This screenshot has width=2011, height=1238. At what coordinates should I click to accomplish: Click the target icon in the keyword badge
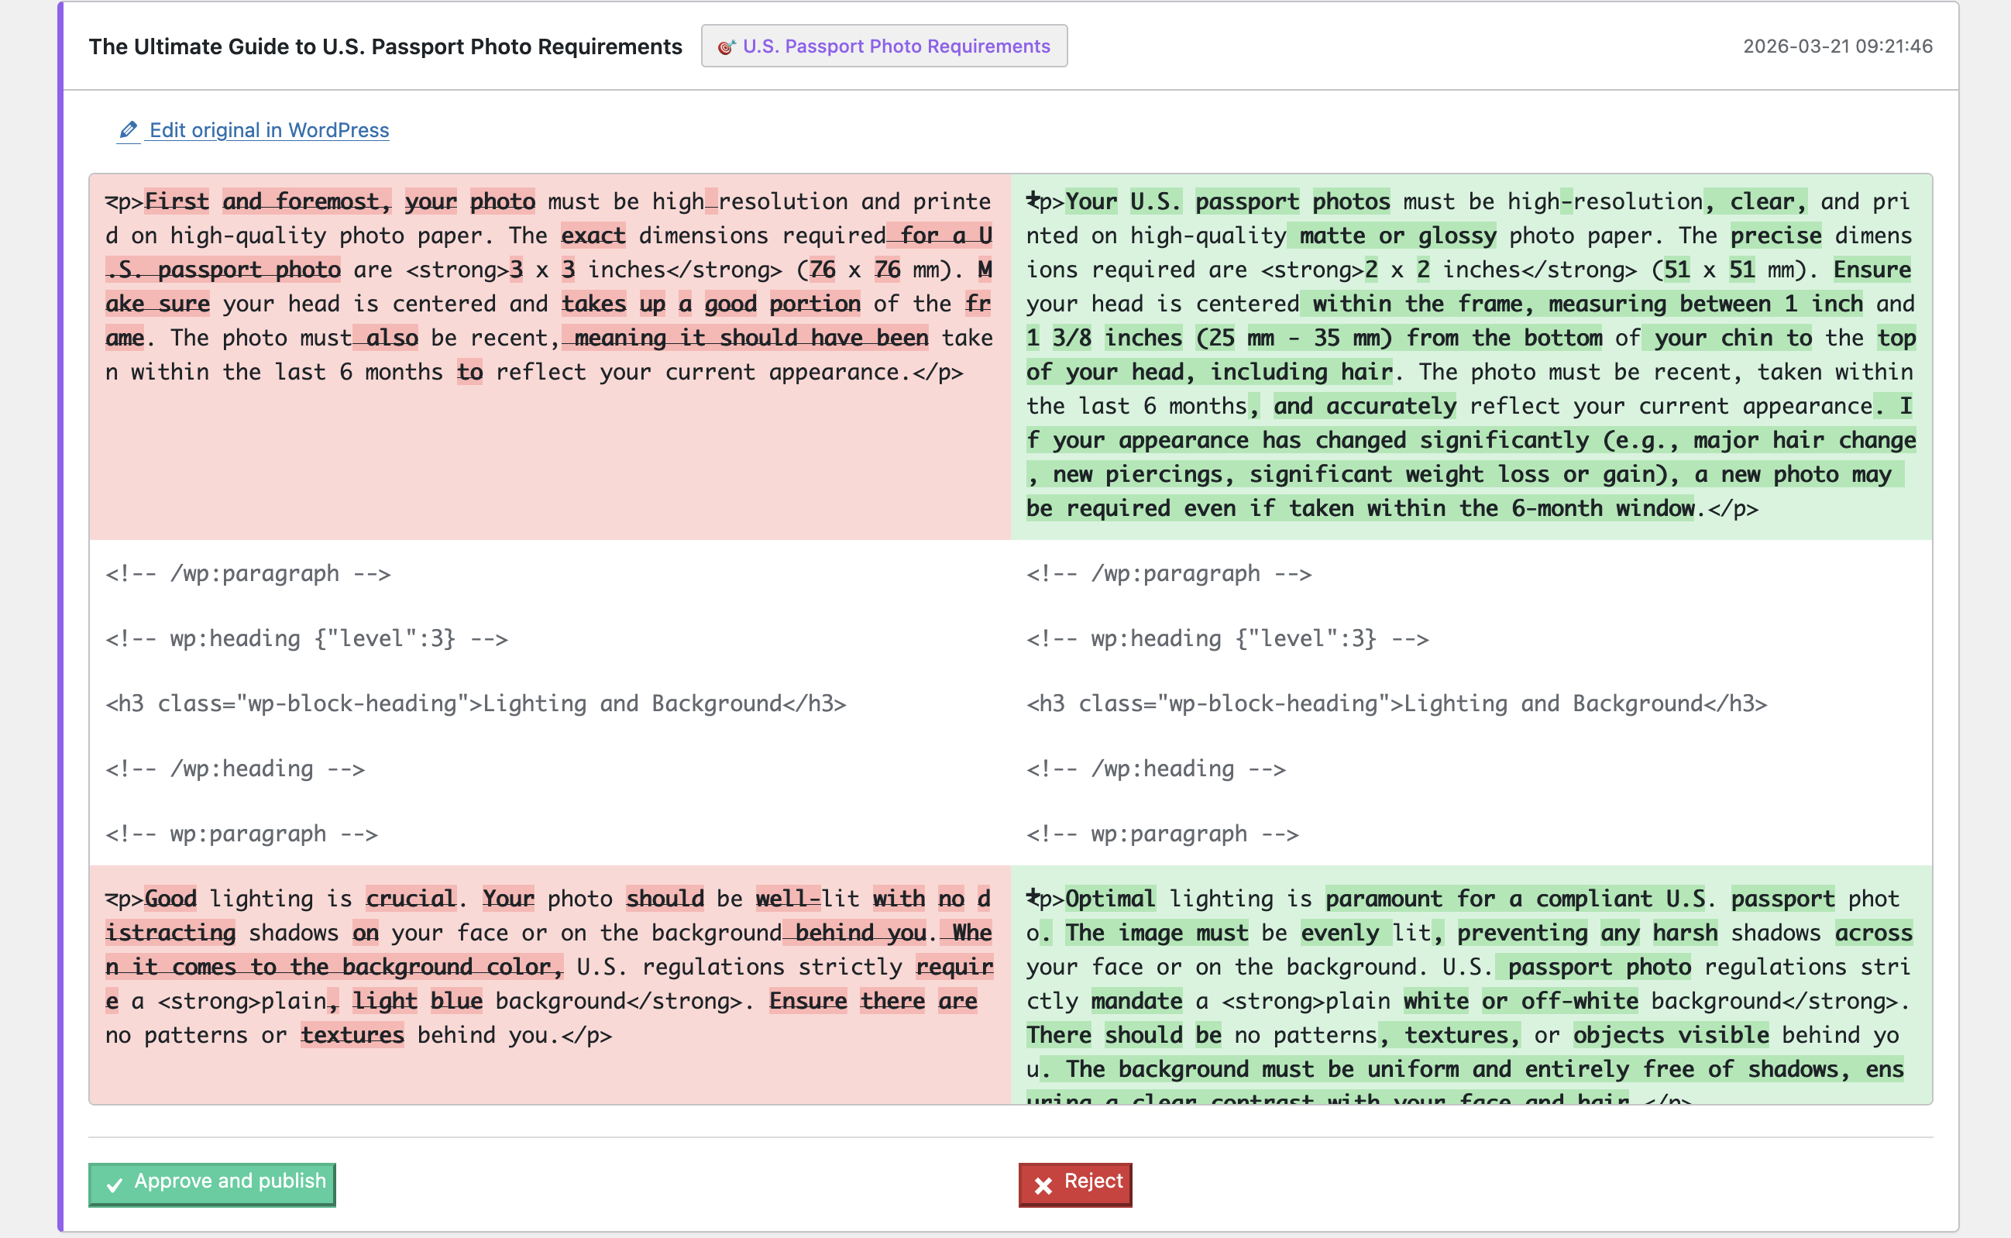click(725, 47)
